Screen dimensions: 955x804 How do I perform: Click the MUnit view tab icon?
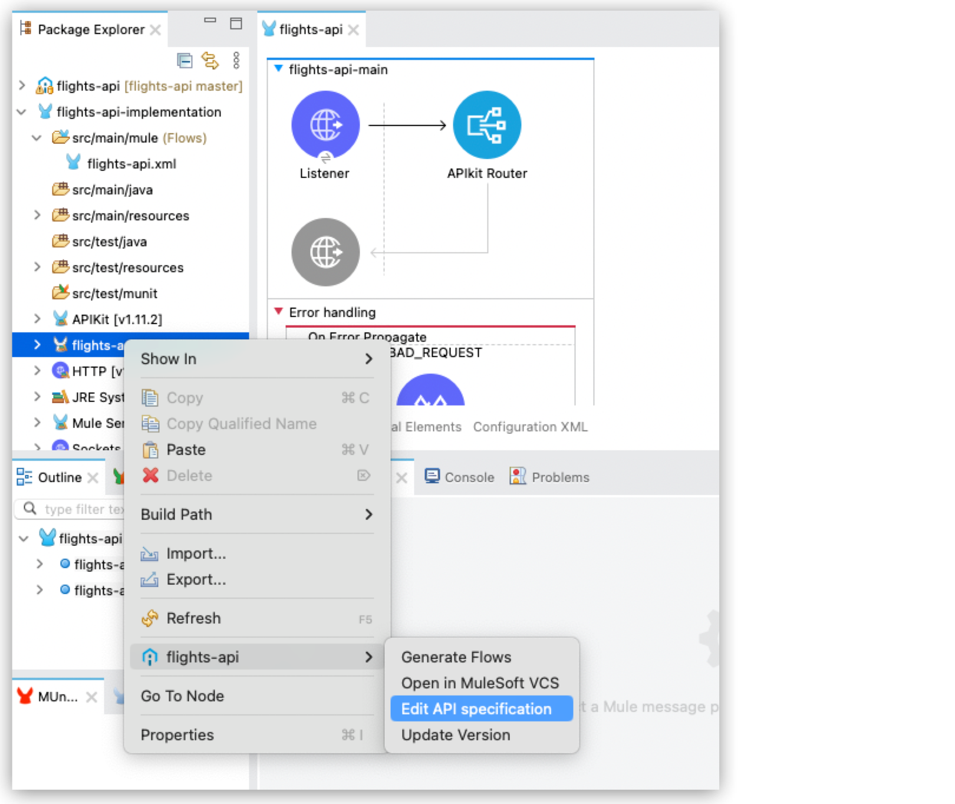pos(24,696)
